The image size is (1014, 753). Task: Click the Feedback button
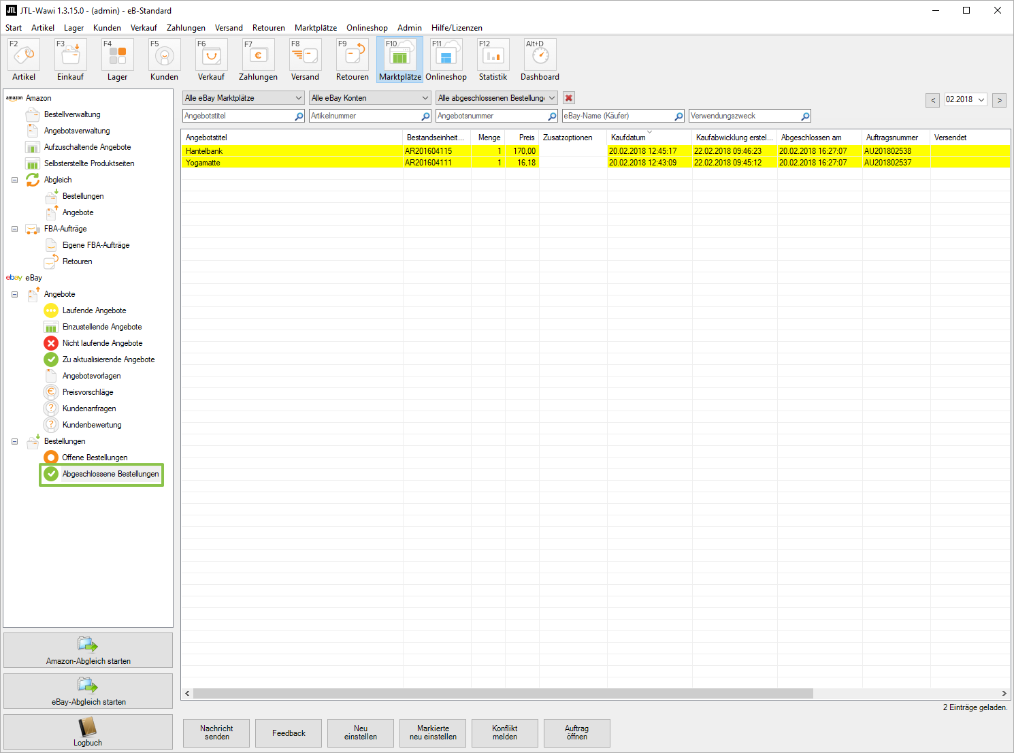pyautogui.click(x=289, y=733)
